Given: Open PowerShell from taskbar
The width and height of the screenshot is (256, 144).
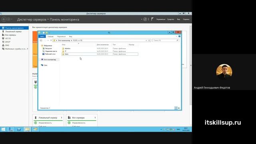Looking at the screenshot, I should pyautogui.click(x=19, y=129).
